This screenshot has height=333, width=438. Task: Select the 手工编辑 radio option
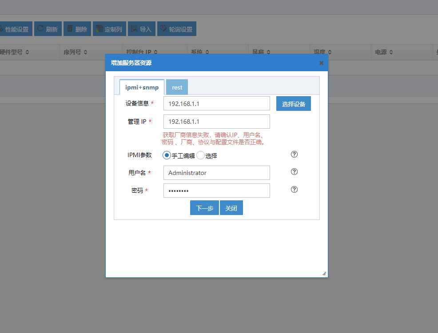167,155
